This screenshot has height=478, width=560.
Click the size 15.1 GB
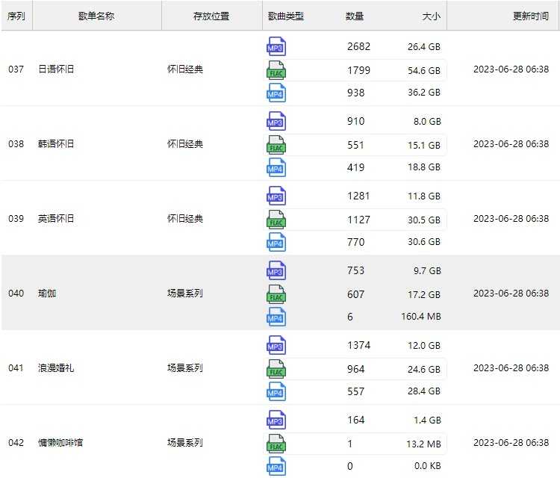pyautogui.click(x=424, y=145)
